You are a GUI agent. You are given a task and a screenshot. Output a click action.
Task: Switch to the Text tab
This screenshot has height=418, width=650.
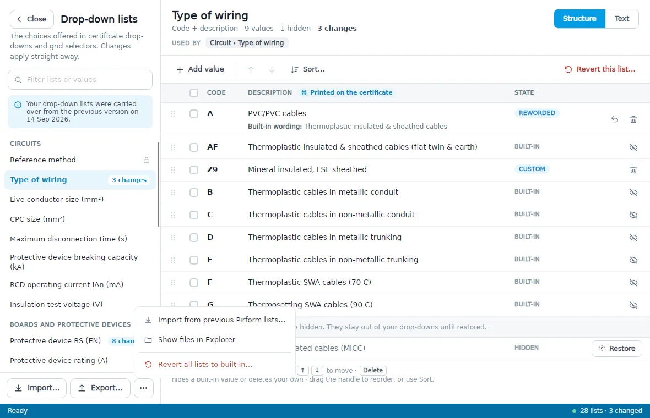point(621,19)
